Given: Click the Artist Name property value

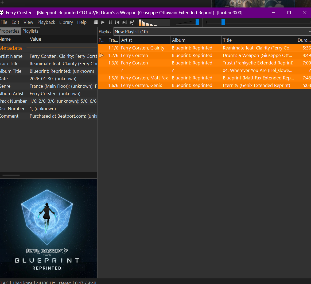Looking at the screenshot, I should click(63, 56).
